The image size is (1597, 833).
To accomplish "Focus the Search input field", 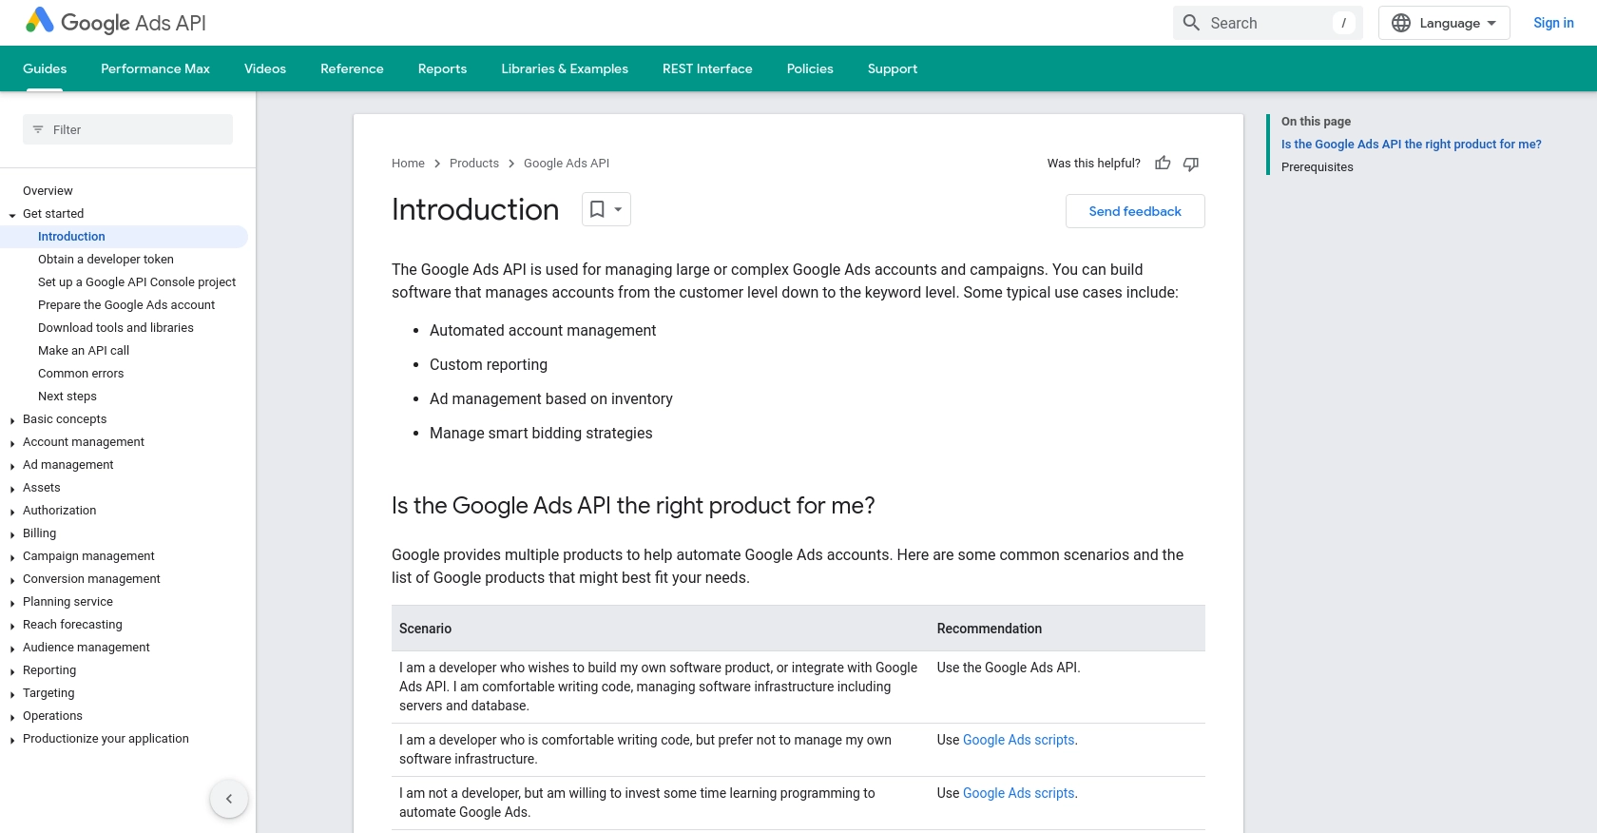I will 1268,23.
